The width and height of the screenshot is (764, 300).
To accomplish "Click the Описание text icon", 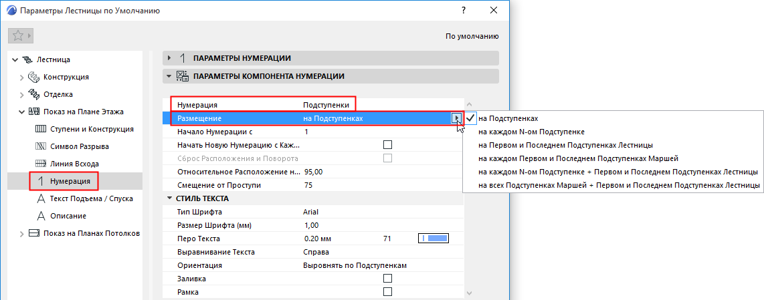I will point(41,215).
